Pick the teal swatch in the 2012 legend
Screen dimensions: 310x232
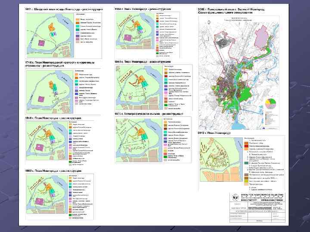coord(246,163)
